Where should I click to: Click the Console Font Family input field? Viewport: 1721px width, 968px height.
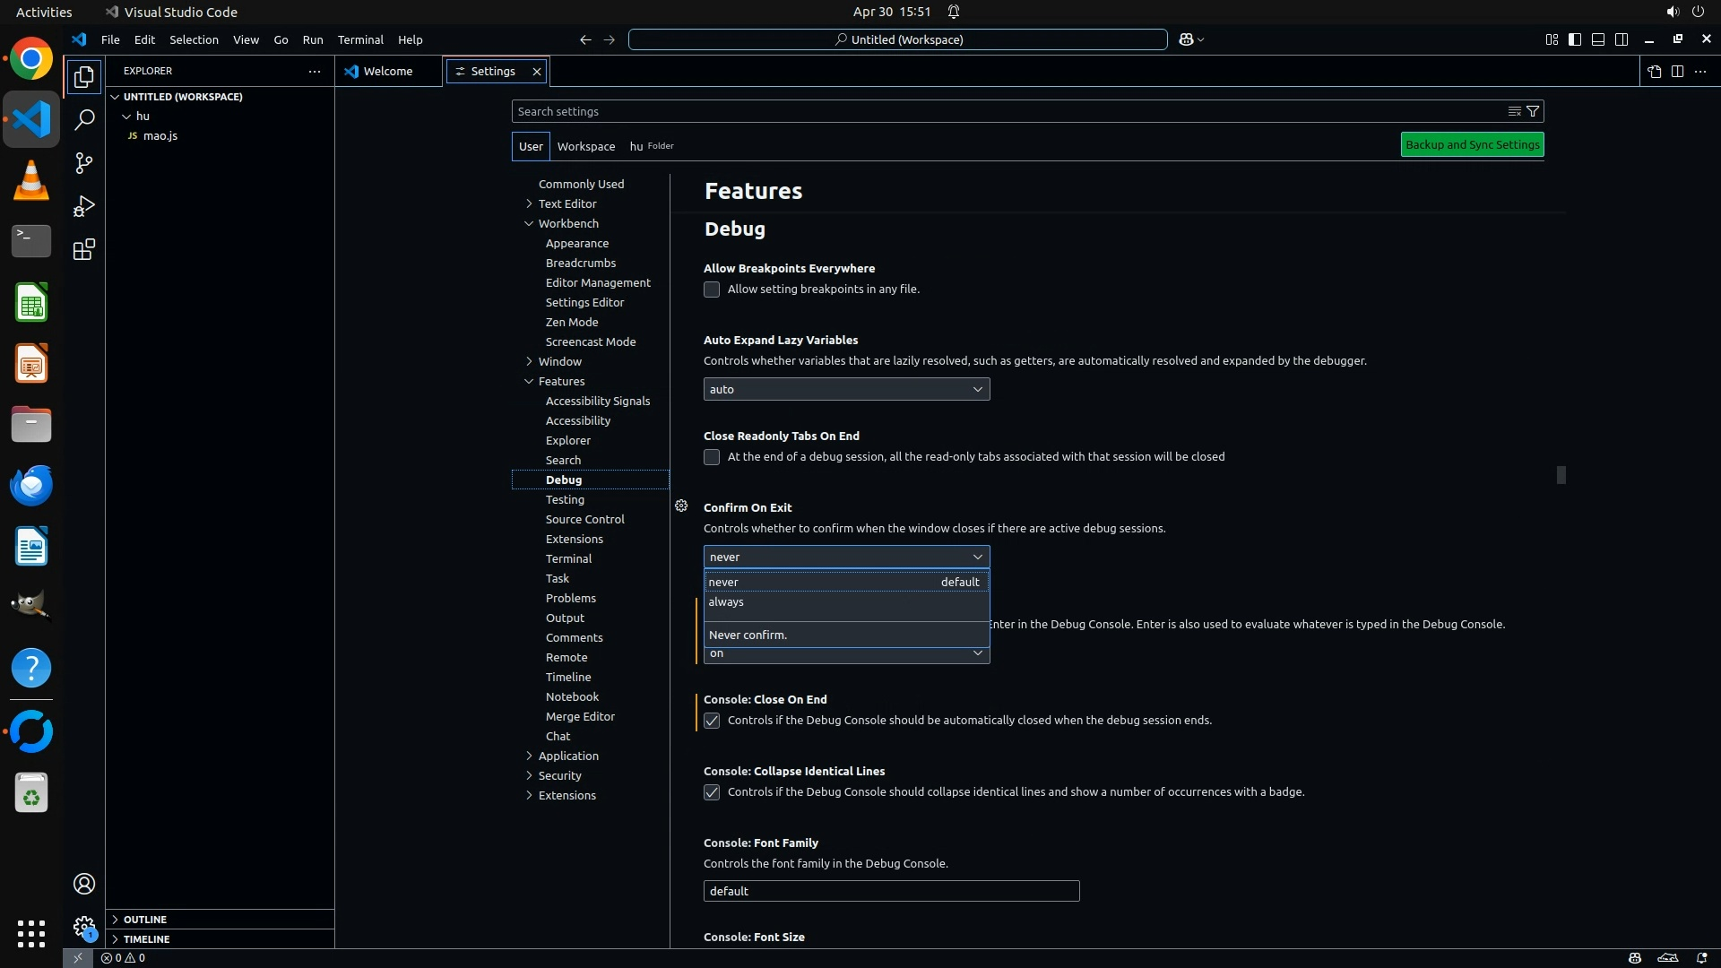click(891, 891)
